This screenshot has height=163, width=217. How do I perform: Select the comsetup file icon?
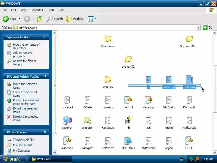tap(108, 100)
